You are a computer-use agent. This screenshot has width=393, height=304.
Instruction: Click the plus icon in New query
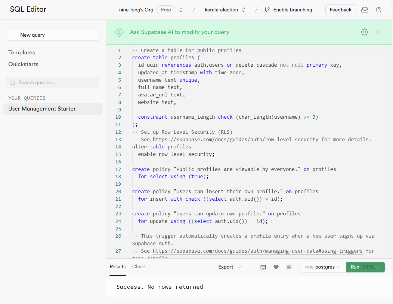point(14,35)
